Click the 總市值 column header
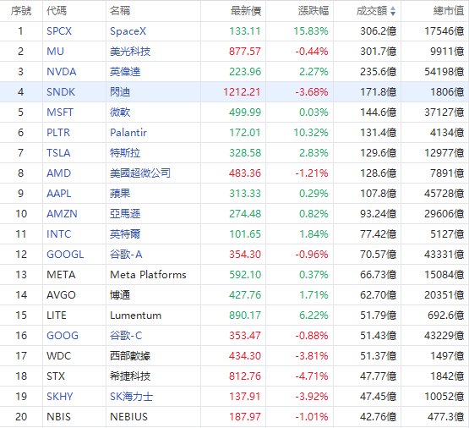The width and height of the screenshot is (469, 428). (x=449, y=11)
